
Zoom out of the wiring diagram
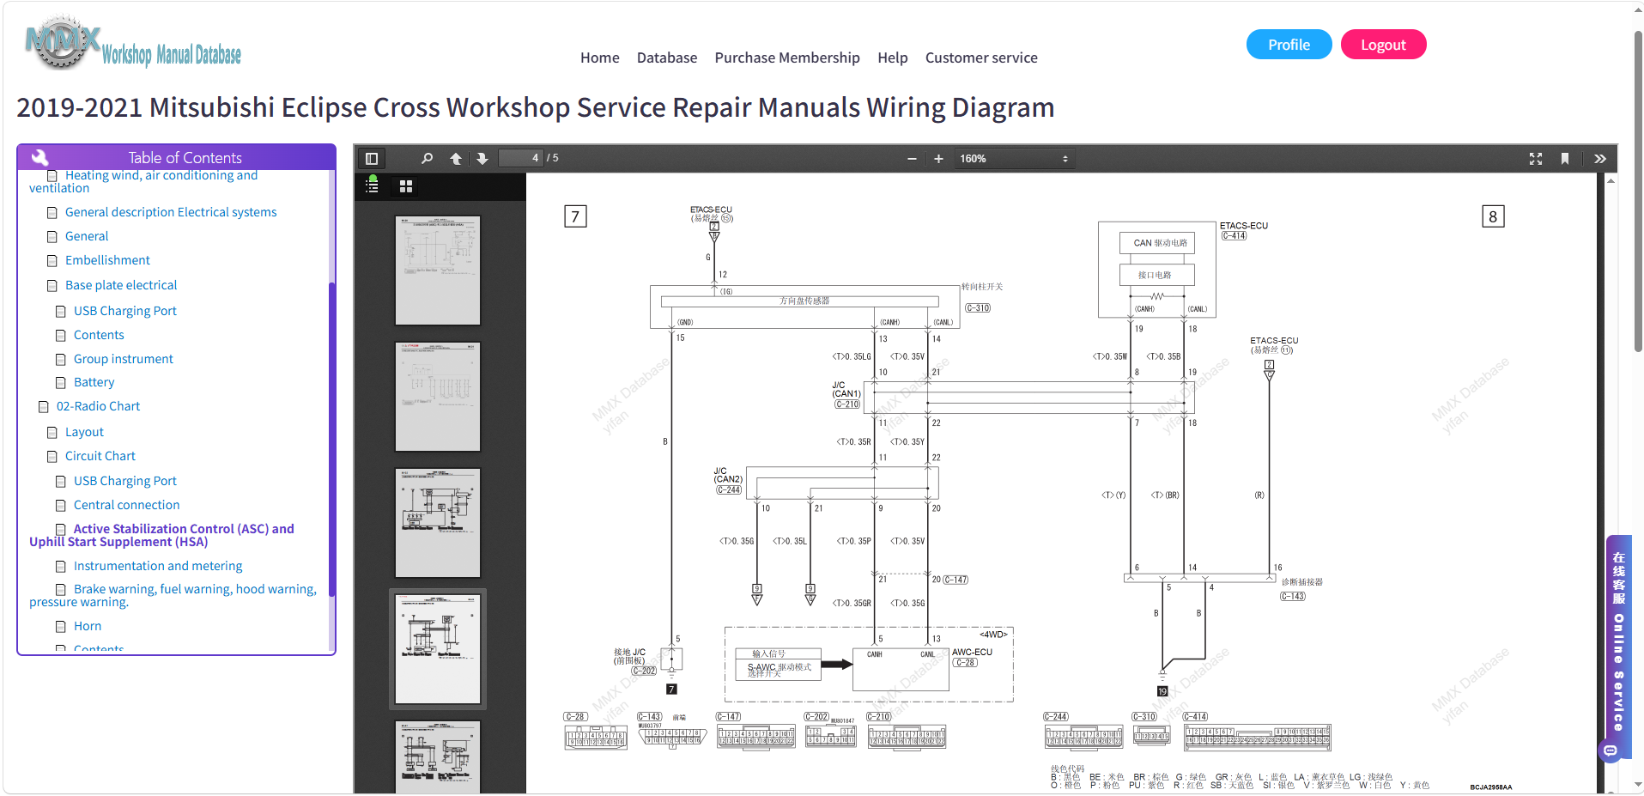(912, 159)
